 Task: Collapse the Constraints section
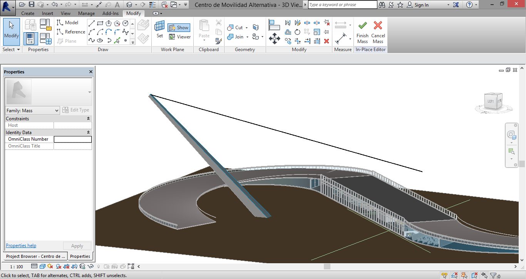pos(89,119)
